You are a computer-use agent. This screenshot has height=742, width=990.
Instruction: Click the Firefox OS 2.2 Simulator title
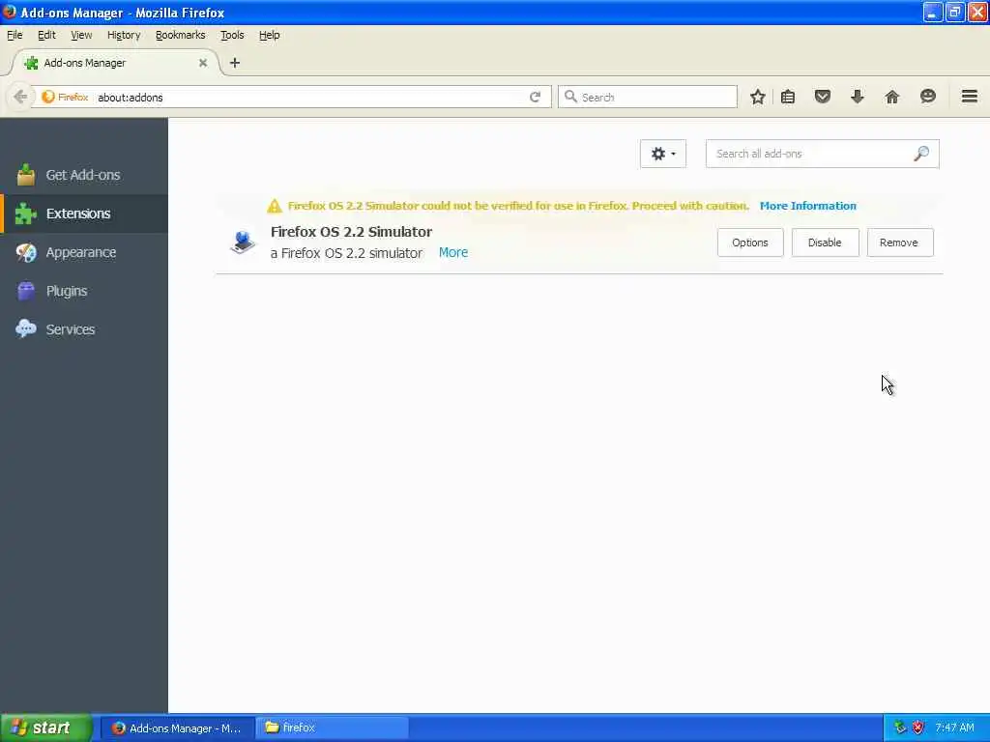click(x=351, y=232)
